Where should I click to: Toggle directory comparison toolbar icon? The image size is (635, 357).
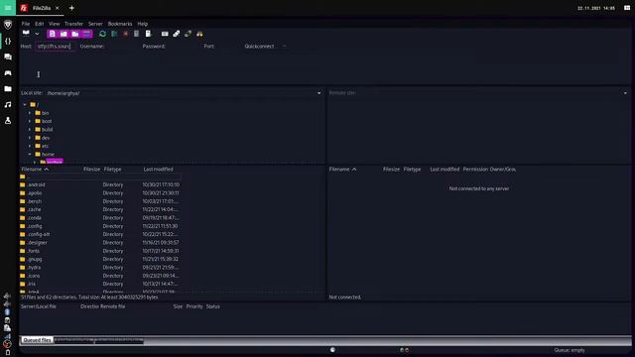[177, 34]
